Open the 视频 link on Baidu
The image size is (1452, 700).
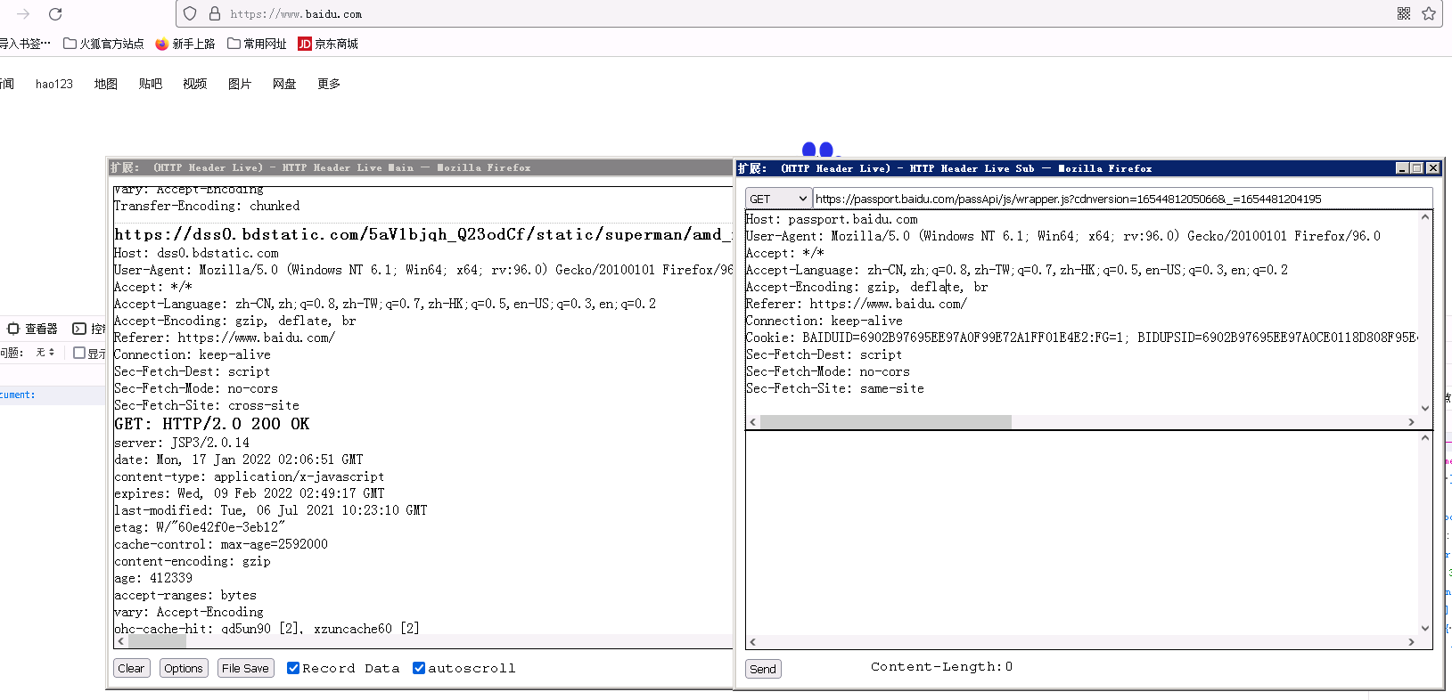tap(195, 84)
